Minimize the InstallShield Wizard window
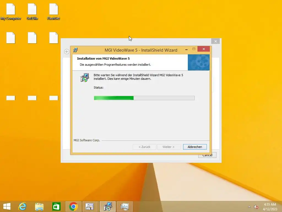282x212 pixels. click(x=186, y=49)
